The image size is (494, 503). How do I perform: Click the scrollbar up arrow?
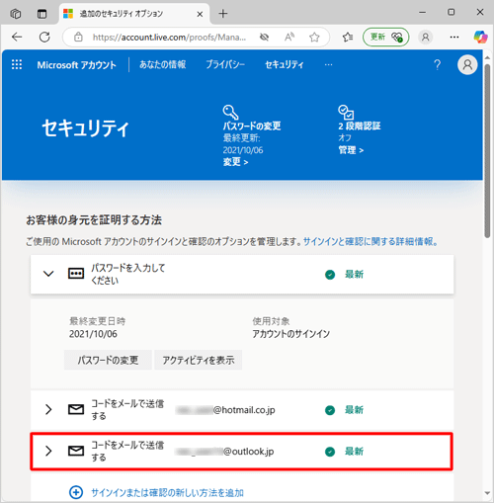(x=487, y=57)
